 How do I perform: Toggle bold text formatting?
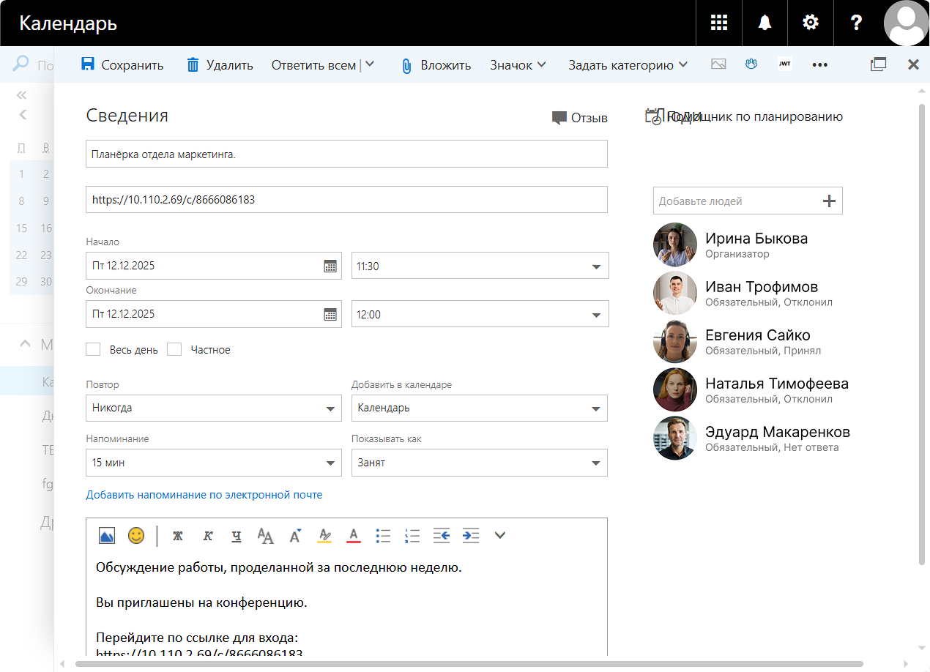(x=177, y=536)
